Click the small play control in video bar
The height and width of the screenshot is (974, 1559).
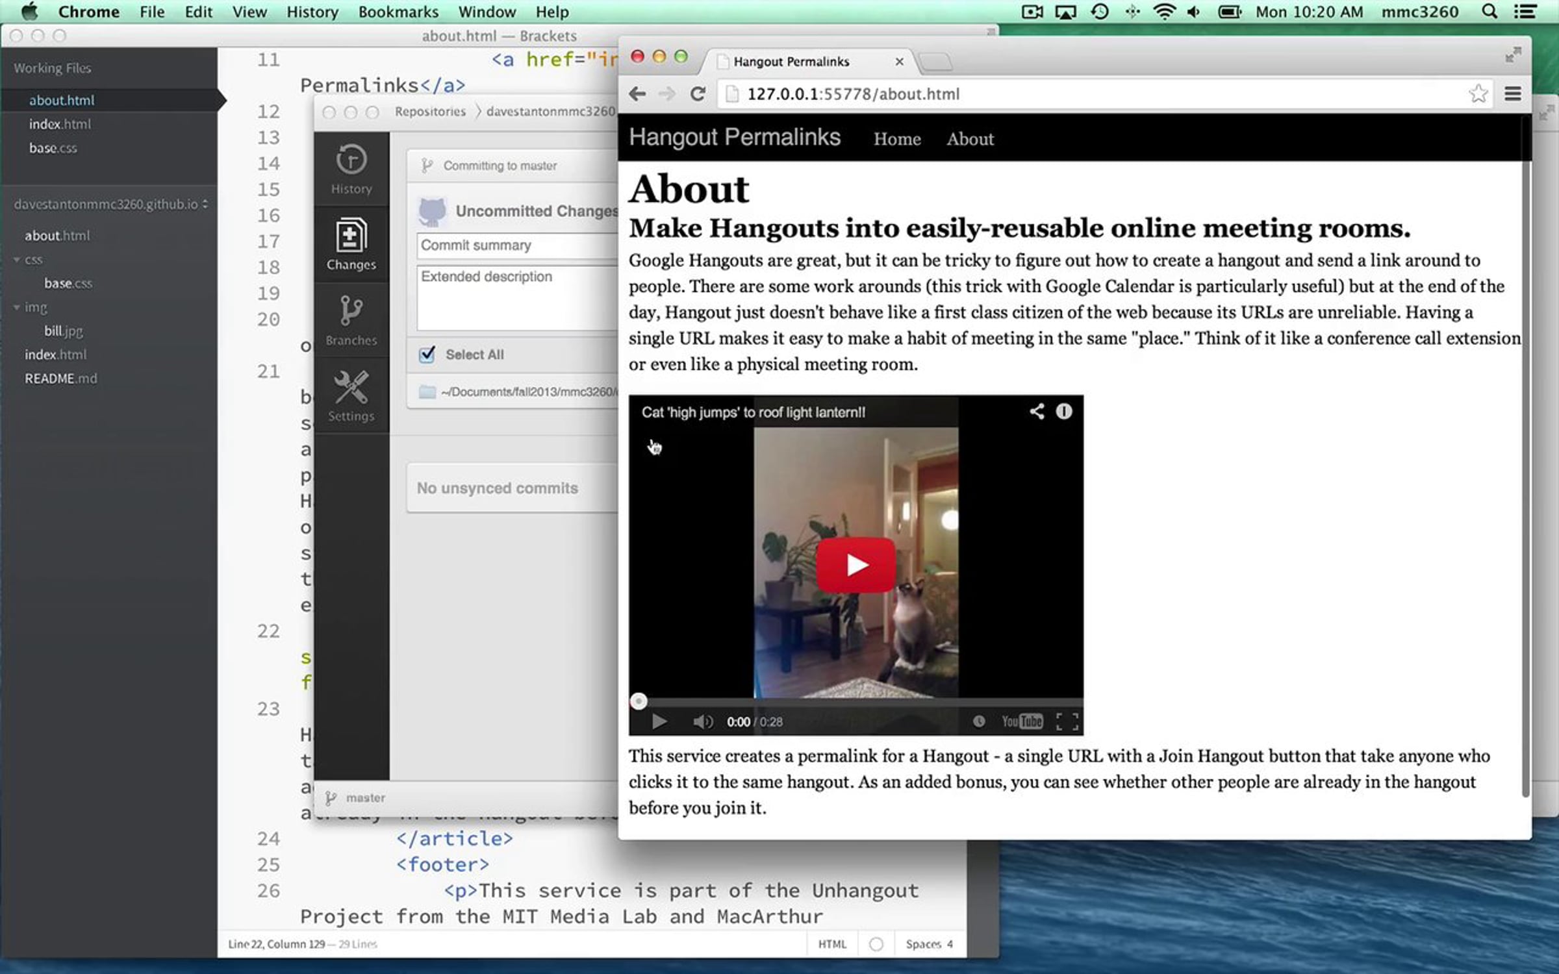click(659, 721)
